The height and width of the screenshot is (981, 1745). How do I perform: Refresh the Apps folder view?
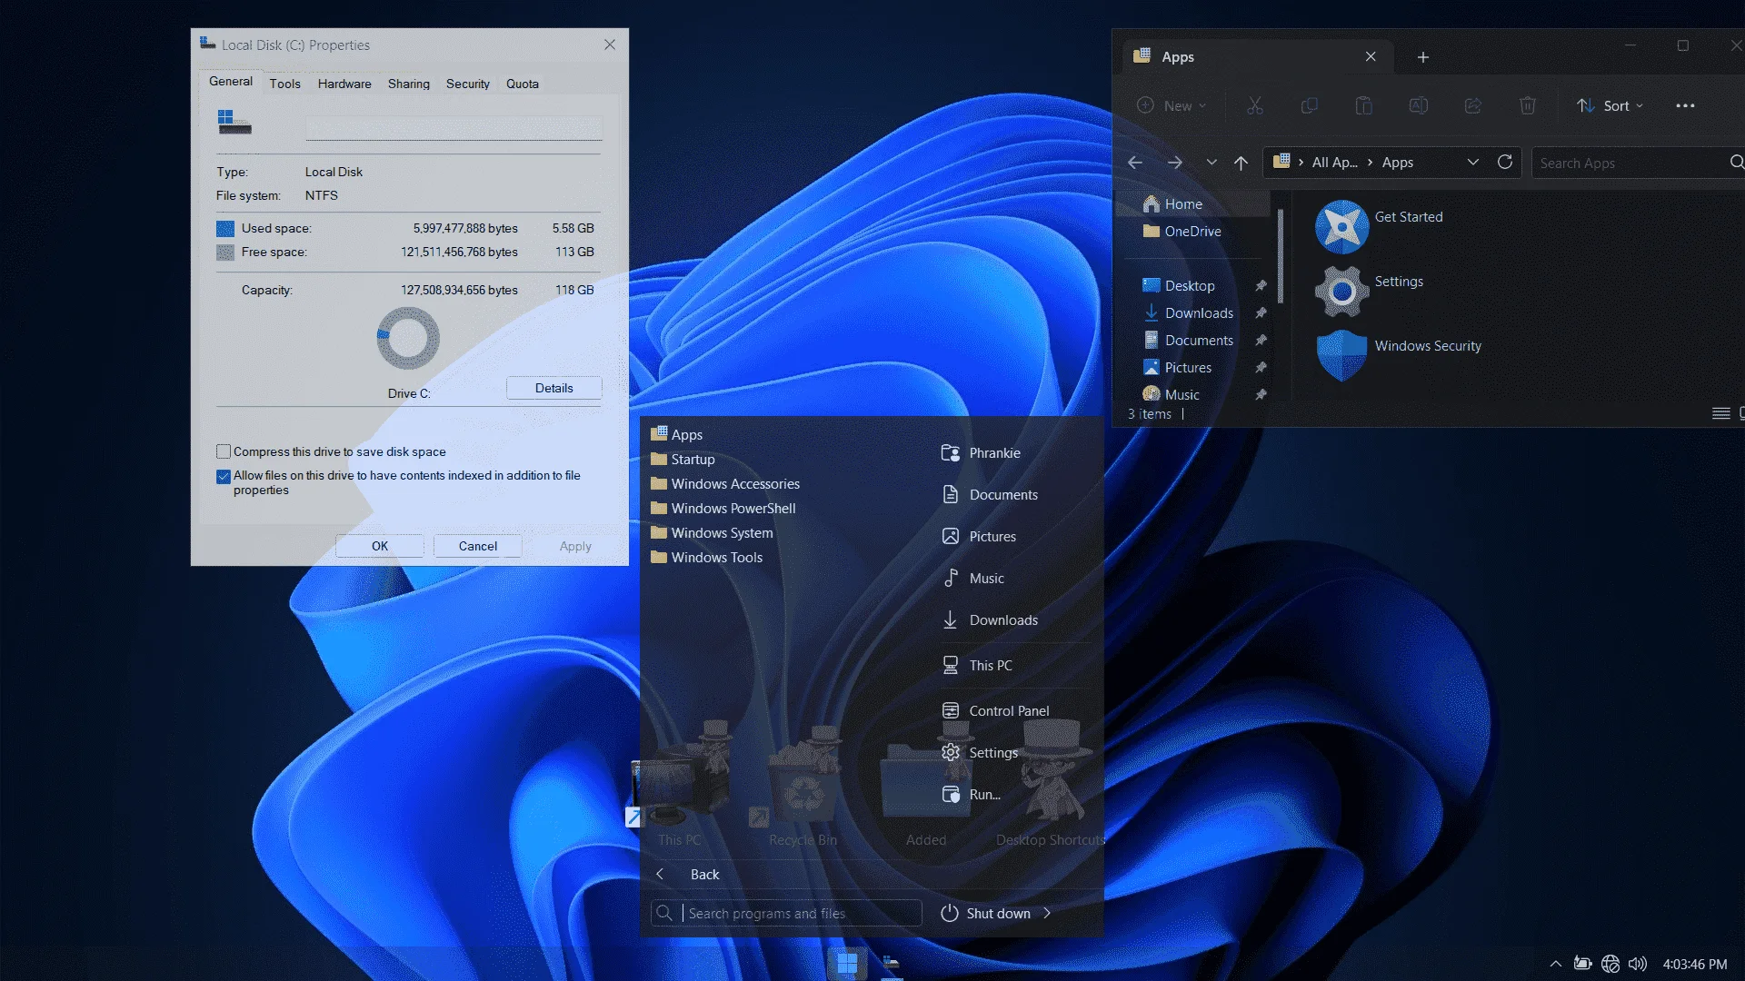(1505, 162)
